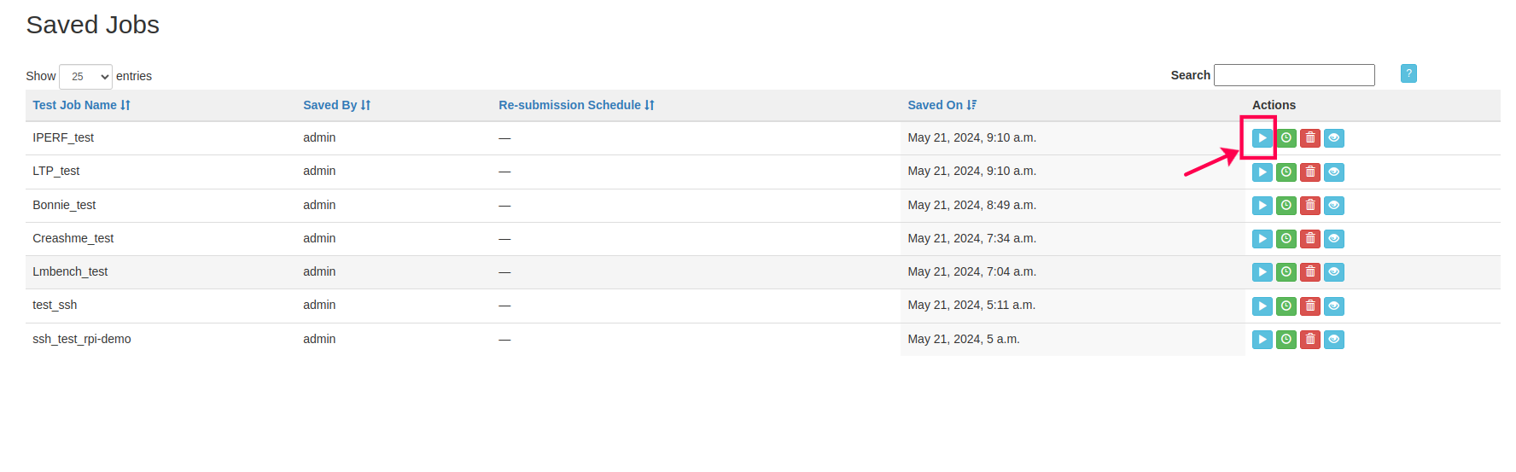Sort by Saved By column header
This screenshot has width=1516, height=472.
(x=336, y=105)
